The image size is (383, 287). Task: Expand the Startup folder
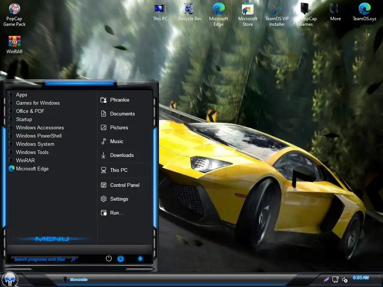point(20,119)
